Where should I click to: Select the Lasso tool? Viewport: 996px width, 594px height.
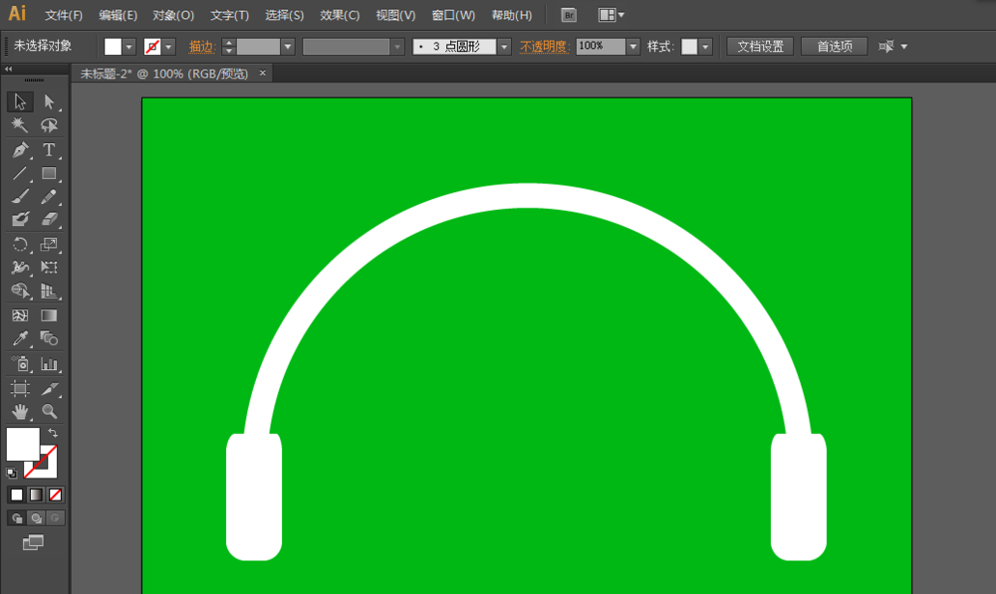(x=49, y=125)
